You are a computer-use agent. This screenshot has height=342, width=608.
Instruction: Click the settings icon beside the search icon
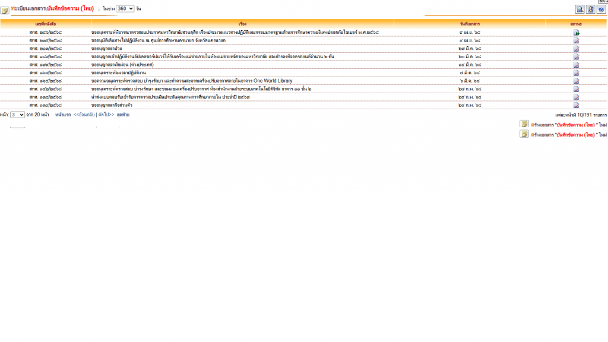[x=591, y=9]
